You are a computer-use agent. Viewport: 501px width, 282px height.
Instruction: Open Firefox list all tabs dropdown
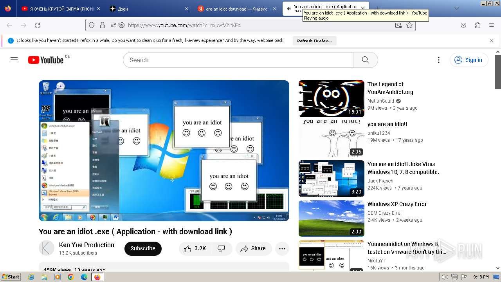click(x=456, y=9)
